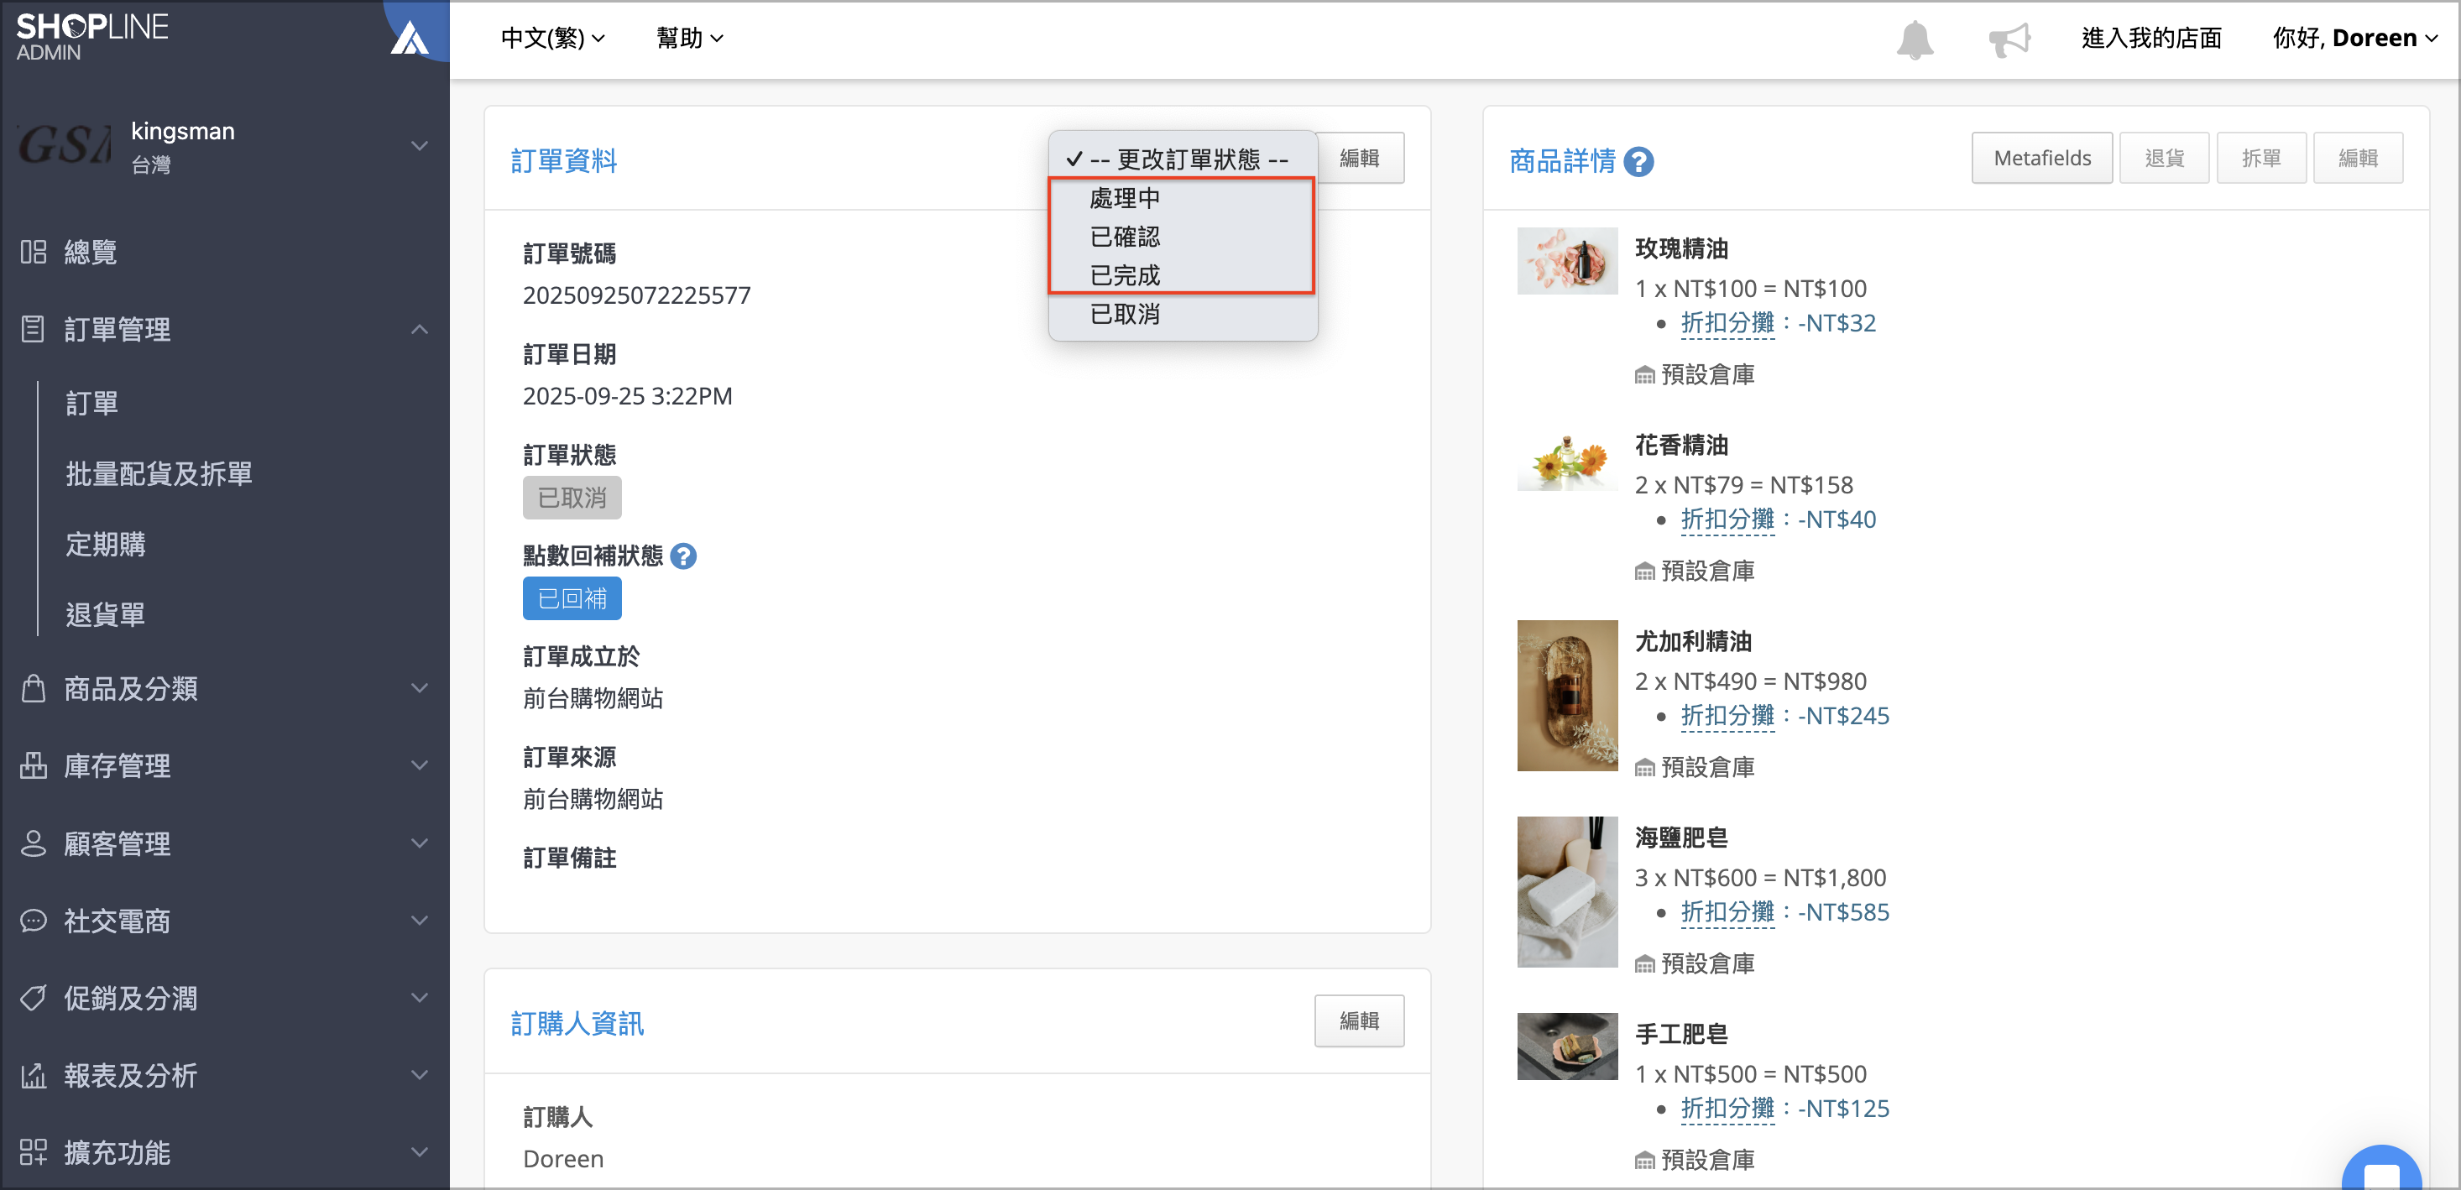Click the 手工肥皂 product thumbnail
The image size is (2461, 1190).
click(x=1568, y=1046)
